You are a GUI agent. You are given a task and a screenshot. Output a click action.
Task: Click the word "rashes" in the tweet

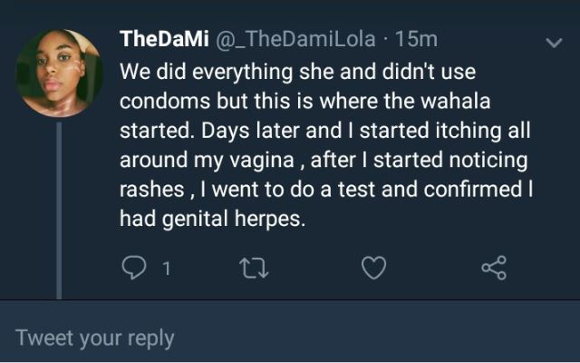tap(151, 190)
